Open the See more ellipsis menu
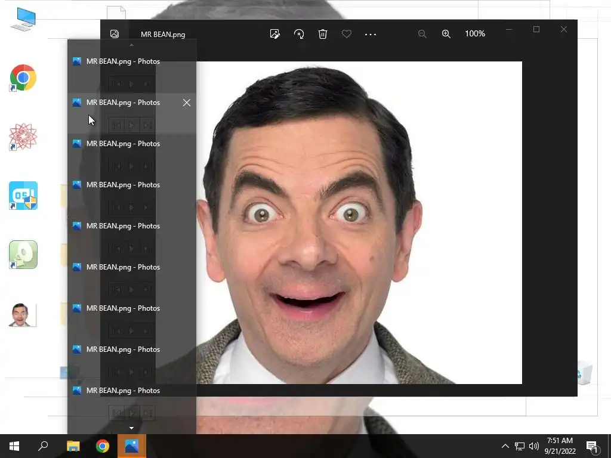 click(x=370, y=34)
